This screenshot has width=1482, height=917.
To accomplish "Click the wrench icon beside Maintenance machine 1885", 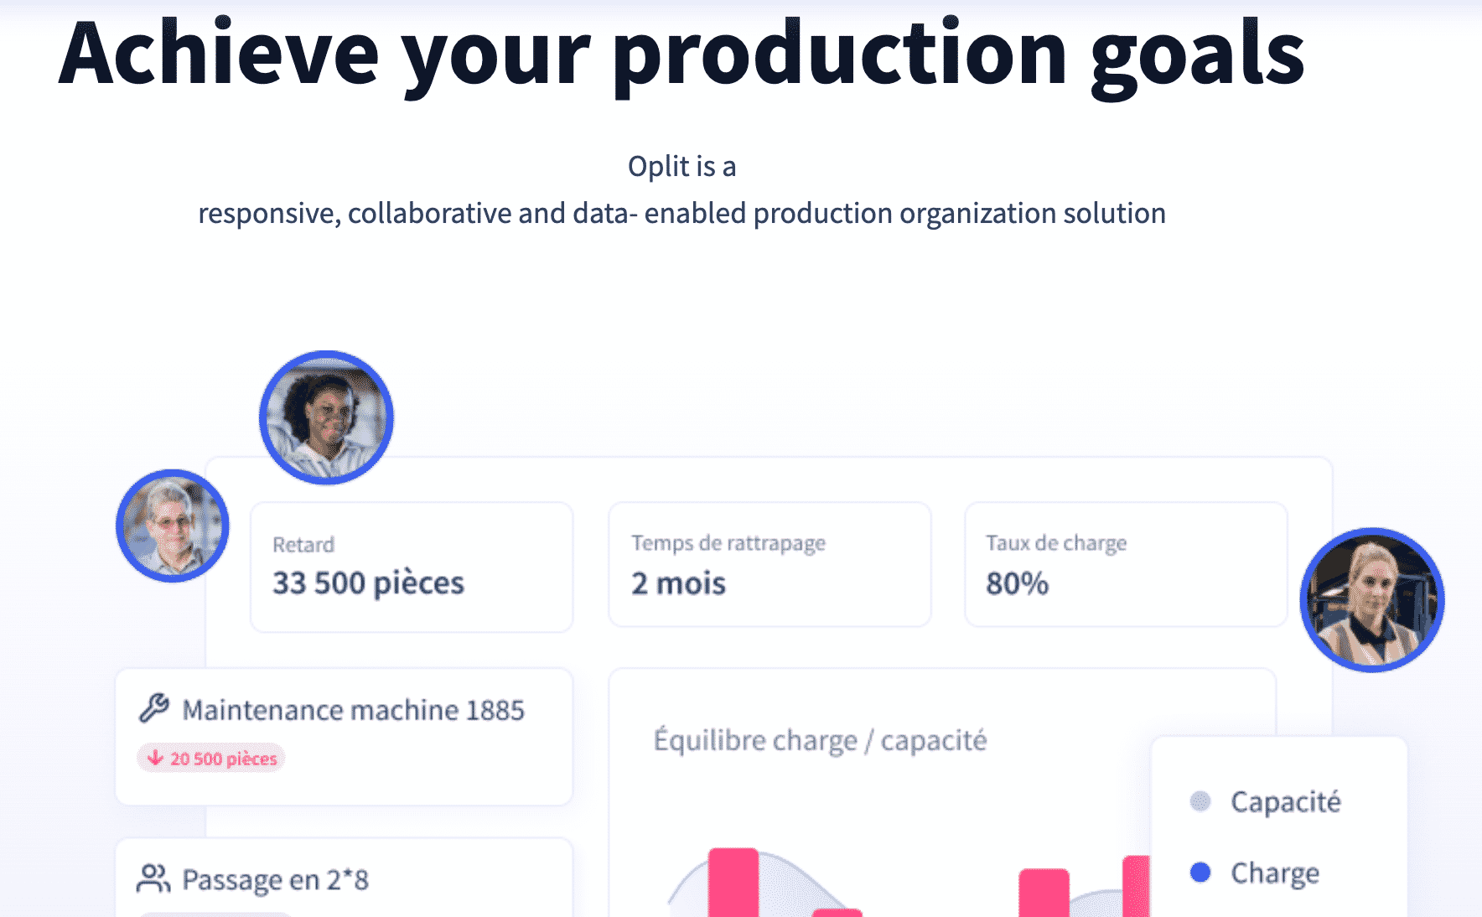I will [x=154, y=708].
